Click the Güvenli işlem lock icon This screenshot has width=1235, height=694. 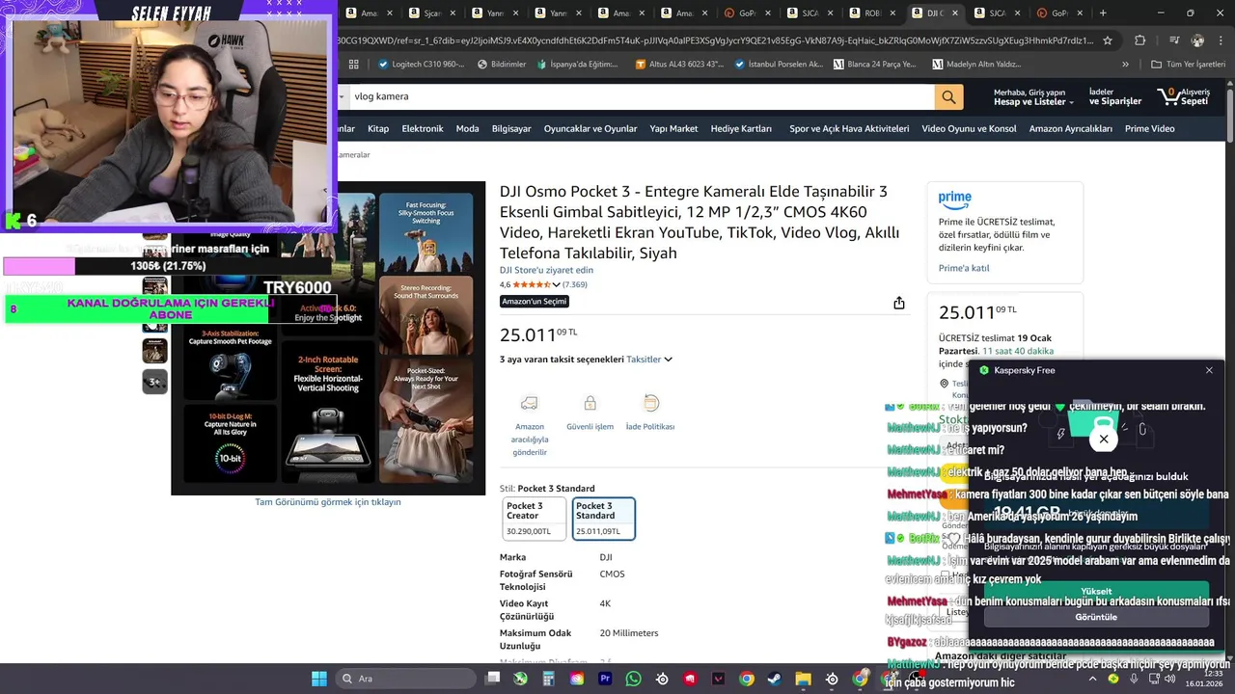590,403
